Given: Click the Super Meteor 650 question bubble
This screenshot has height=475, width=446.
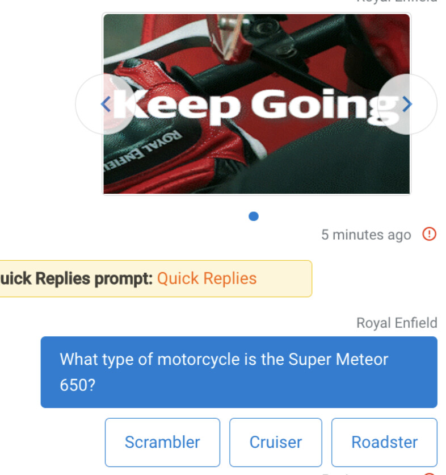Looking at the screenshot, I should coord(239,372).
